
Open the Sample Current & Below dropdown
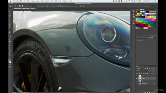(x=74, y=6)
